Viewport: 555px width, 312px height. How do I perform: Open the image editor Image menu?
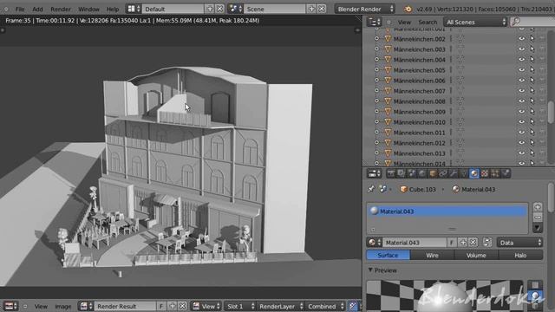(x=63, y=306)
